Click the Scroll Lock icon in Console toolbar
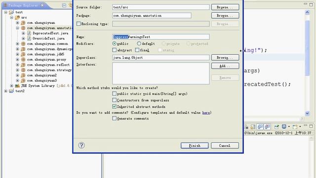Screen dimensions: 316x178 pyautogui.click(x=253, y=127)
